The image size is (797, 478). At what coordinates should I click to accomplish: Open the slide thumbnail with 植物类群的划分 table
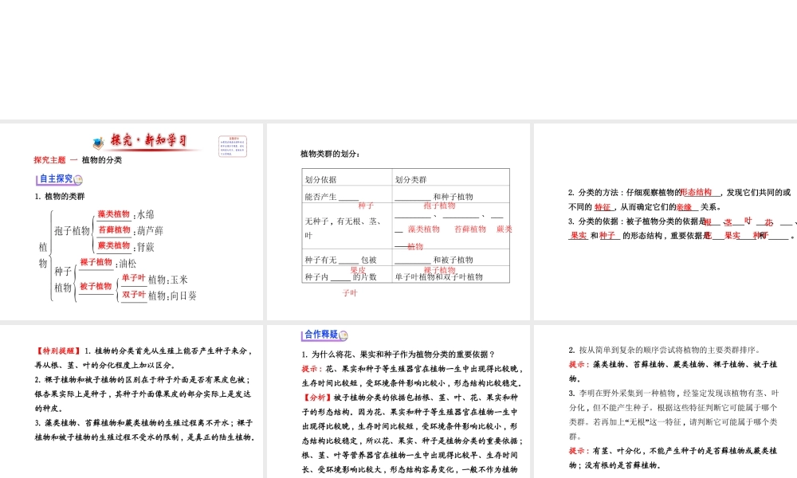point(398,221)
